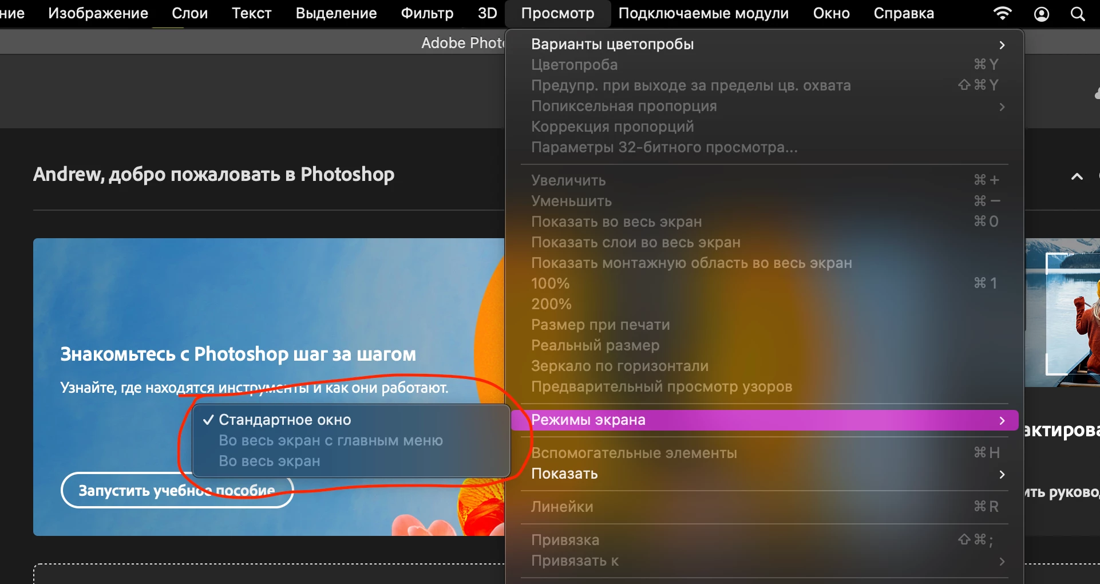Viewport: 1100px width, 584px height.
Task: Open Параметры 32-битного просмотра
Action: 764,147
